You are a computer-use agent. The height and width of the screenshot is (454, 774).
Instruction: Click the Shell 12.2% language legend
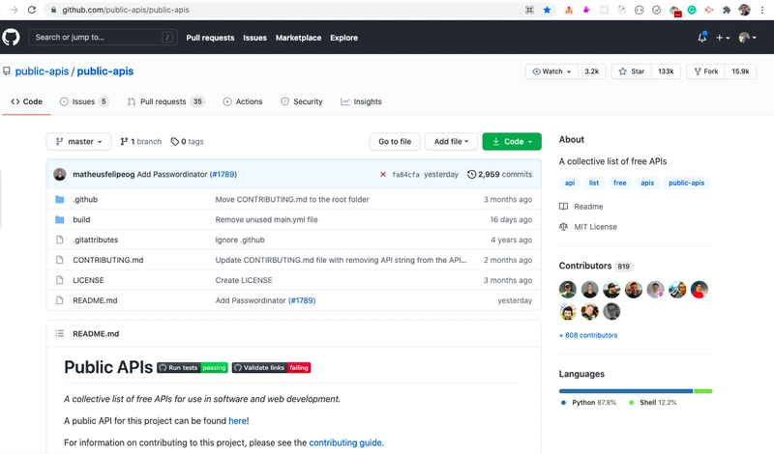652,403
